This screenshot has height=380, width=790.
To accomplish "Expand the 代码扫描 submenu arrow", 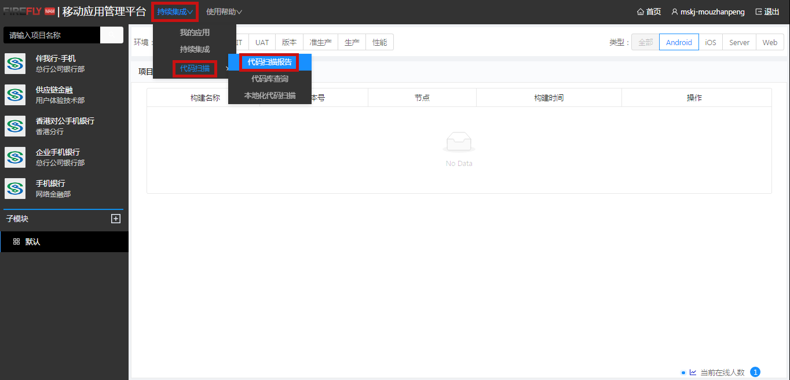I will tap(227, 69).
